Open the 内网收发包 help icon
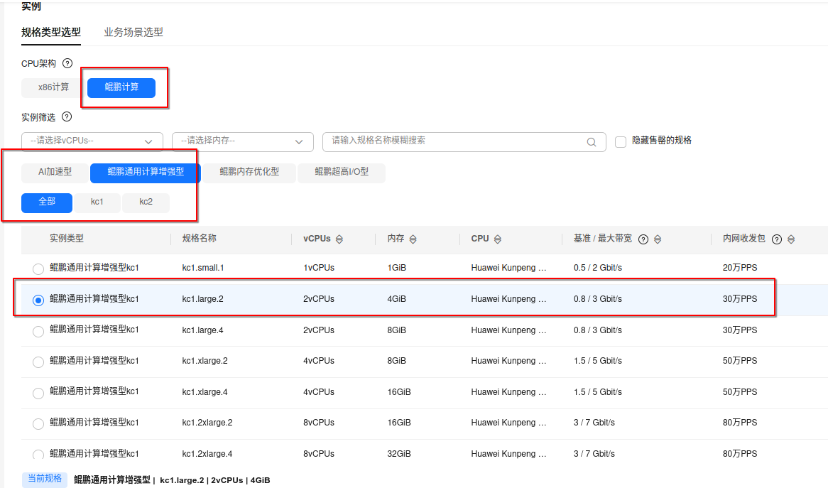This screenshot has width=828, height=488. [777, 239]
